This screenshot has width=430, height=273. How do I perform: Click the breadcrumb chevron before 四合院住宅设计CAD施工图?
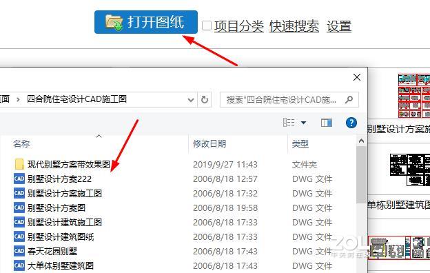click(18, 99)
